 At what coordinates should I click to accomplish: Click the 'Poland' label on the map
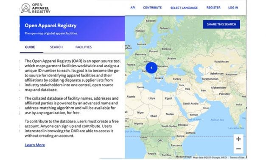pos(153,51)
